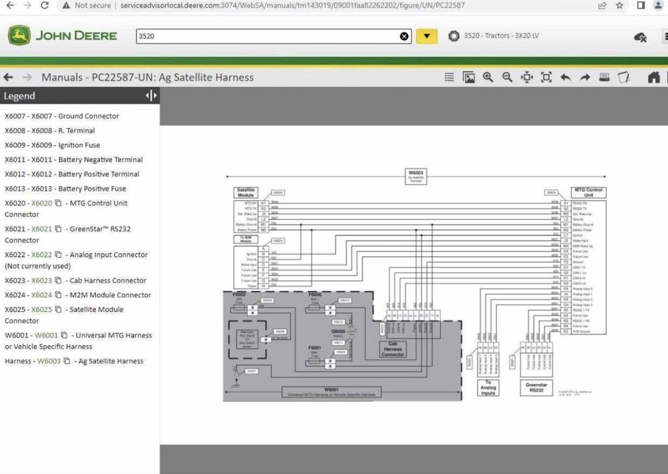The width and height of the screenshot is (668, 474).
Task: Click the print icon in the toolbar
Action: point(604,77)
